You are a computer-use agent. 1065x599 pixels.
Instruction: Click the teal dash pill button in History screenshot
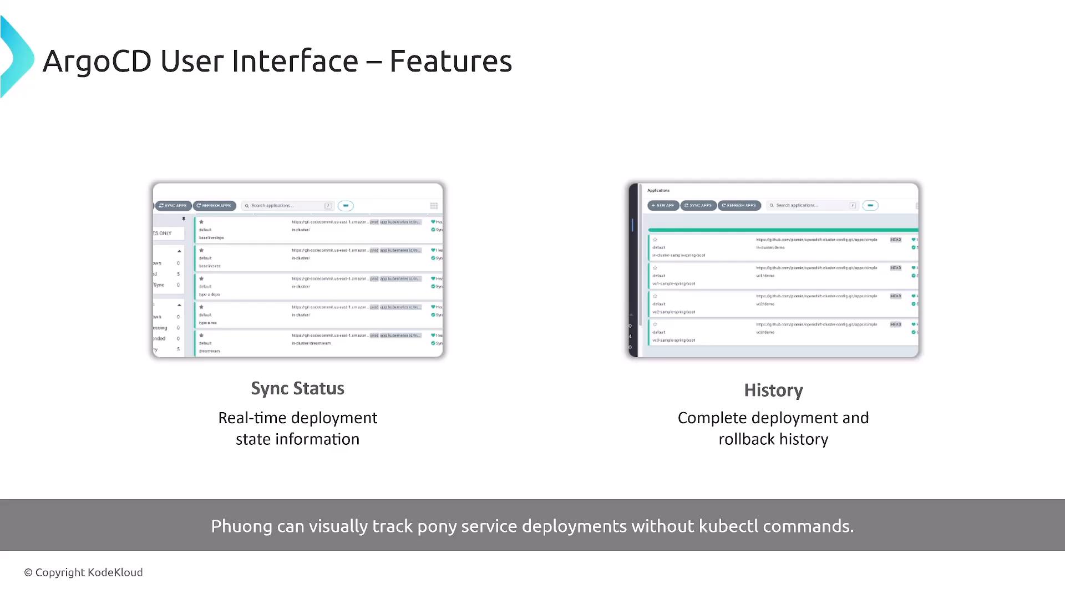coord(870,206)
